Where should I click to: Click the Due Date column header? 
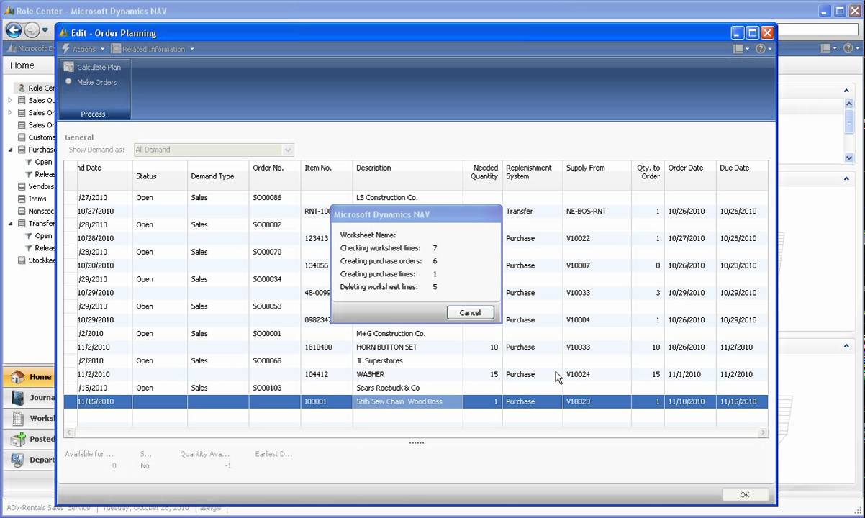pos(742,176)
